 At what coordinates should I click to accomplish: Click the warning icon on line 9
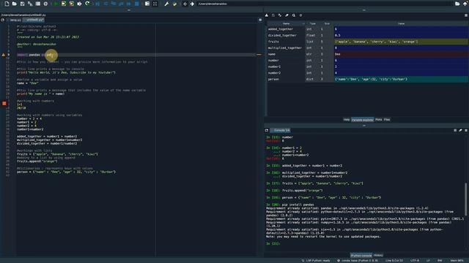click(4, 55)
